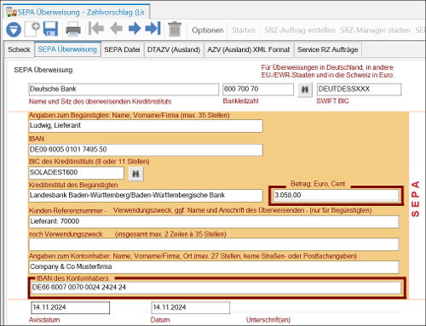Click the Betrag field 3.058,00
Image resolution: width=426 pixels, height=326 pixels.
pos(336,195)
